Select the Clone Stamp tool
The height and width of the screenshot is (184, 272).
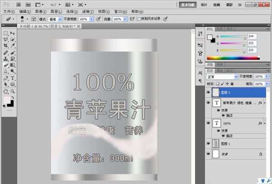tap(6, 58)
